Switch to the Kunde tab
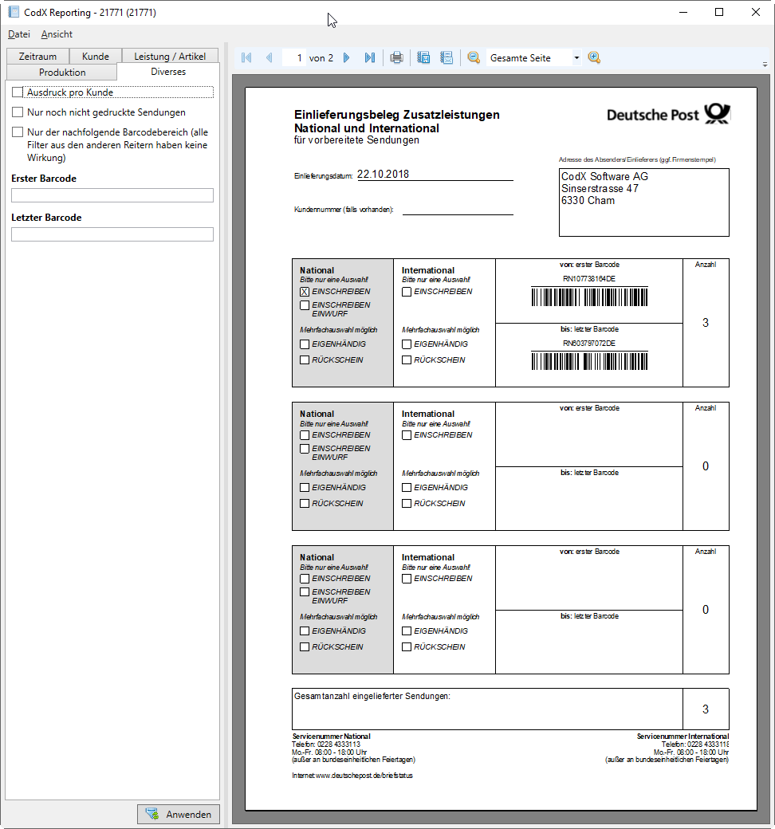The width and height of the screenshot is (775, 829). pyautogui.click(x=95, y=57)
